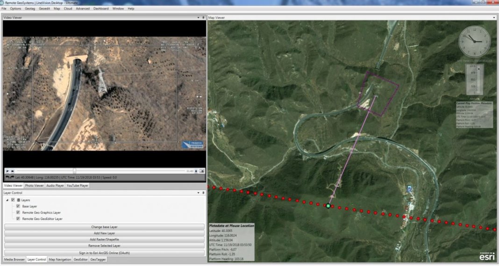Select the Remote Geo GeoEditor Layer label
Screen dimensions: 499x266
[43, 219]
